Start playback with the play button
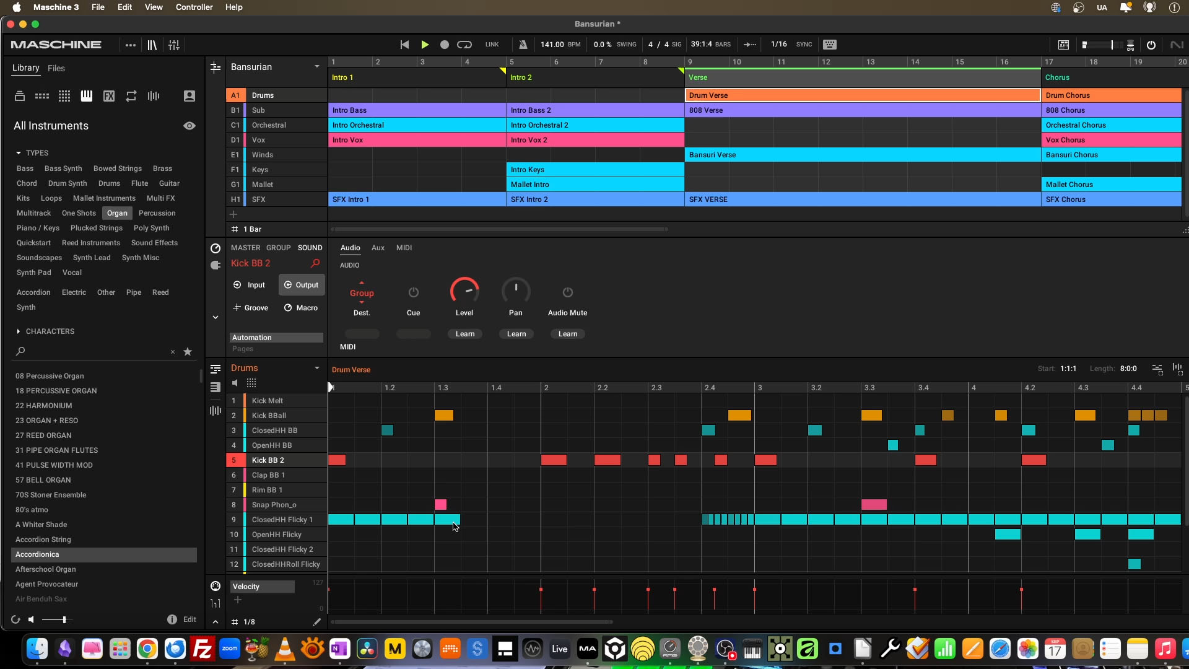The image size is (1189, 669). 425,45
